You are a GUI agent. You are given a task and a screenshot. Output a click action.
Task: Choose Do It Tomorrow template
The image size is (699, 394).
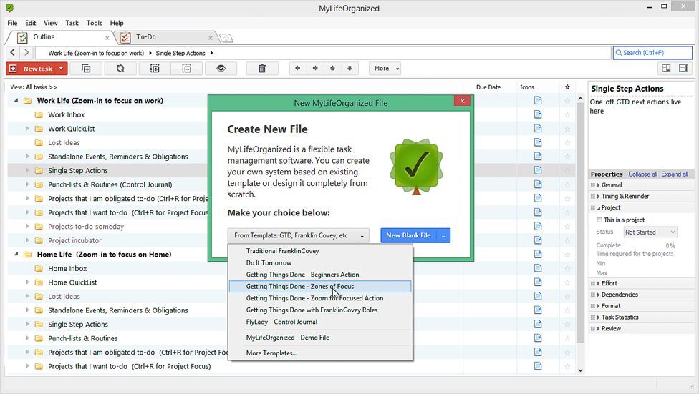[x=320, y=262]
